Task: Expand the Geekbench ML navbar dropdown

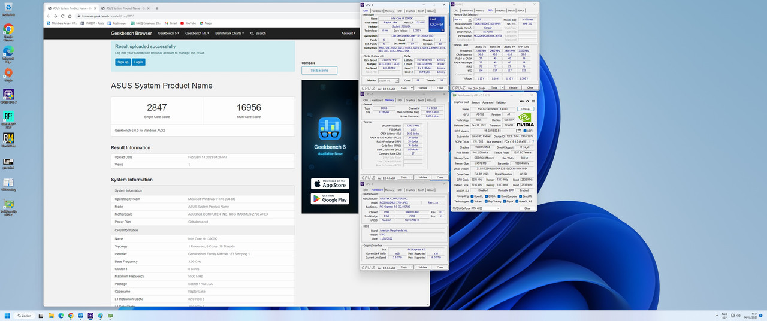Action: coord(197,33)
